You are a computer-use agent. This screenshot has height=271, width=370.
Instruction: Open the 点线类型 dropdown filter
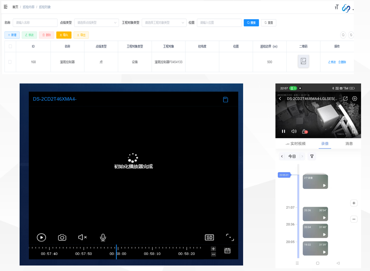tap(97, 23)
